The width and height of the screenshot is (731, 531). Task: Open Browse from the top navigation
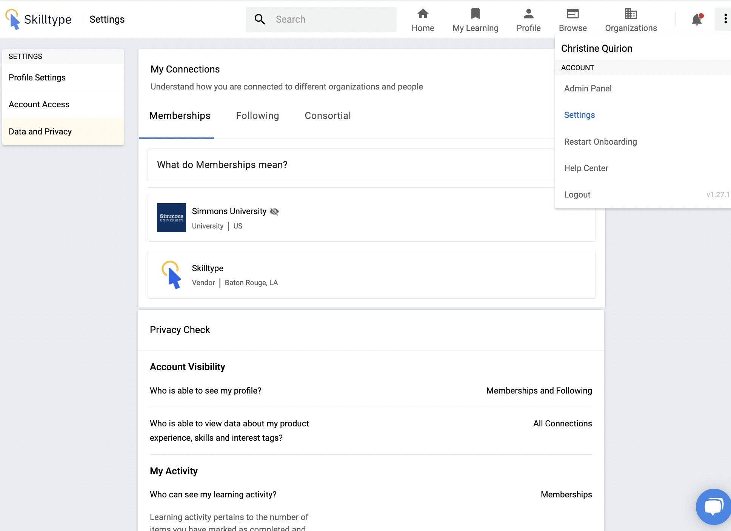point(572,20)
